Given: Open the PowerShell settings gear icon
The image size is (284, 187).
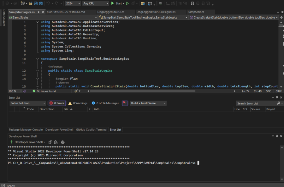Looking at the screenshot, I should [62, 142].
